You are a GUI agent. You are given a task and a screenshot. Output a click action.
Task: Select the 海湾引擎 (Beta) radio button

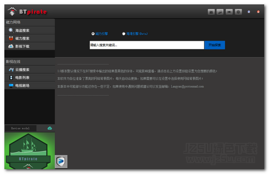(x=124, y=34)
